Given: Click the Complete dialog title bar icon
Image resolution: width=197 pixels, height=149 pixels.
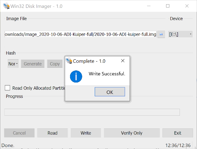Looking at the screenshot, I should (x=69, y=61).
